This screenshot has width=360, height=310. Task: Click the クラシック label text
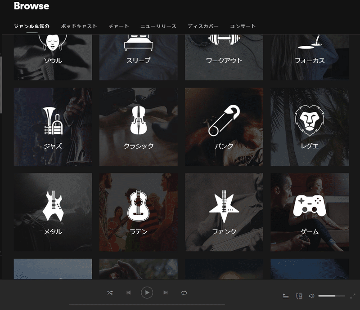(x=139, y=146)
